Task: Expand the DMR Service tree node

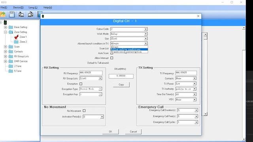Action: coord(5,62)
